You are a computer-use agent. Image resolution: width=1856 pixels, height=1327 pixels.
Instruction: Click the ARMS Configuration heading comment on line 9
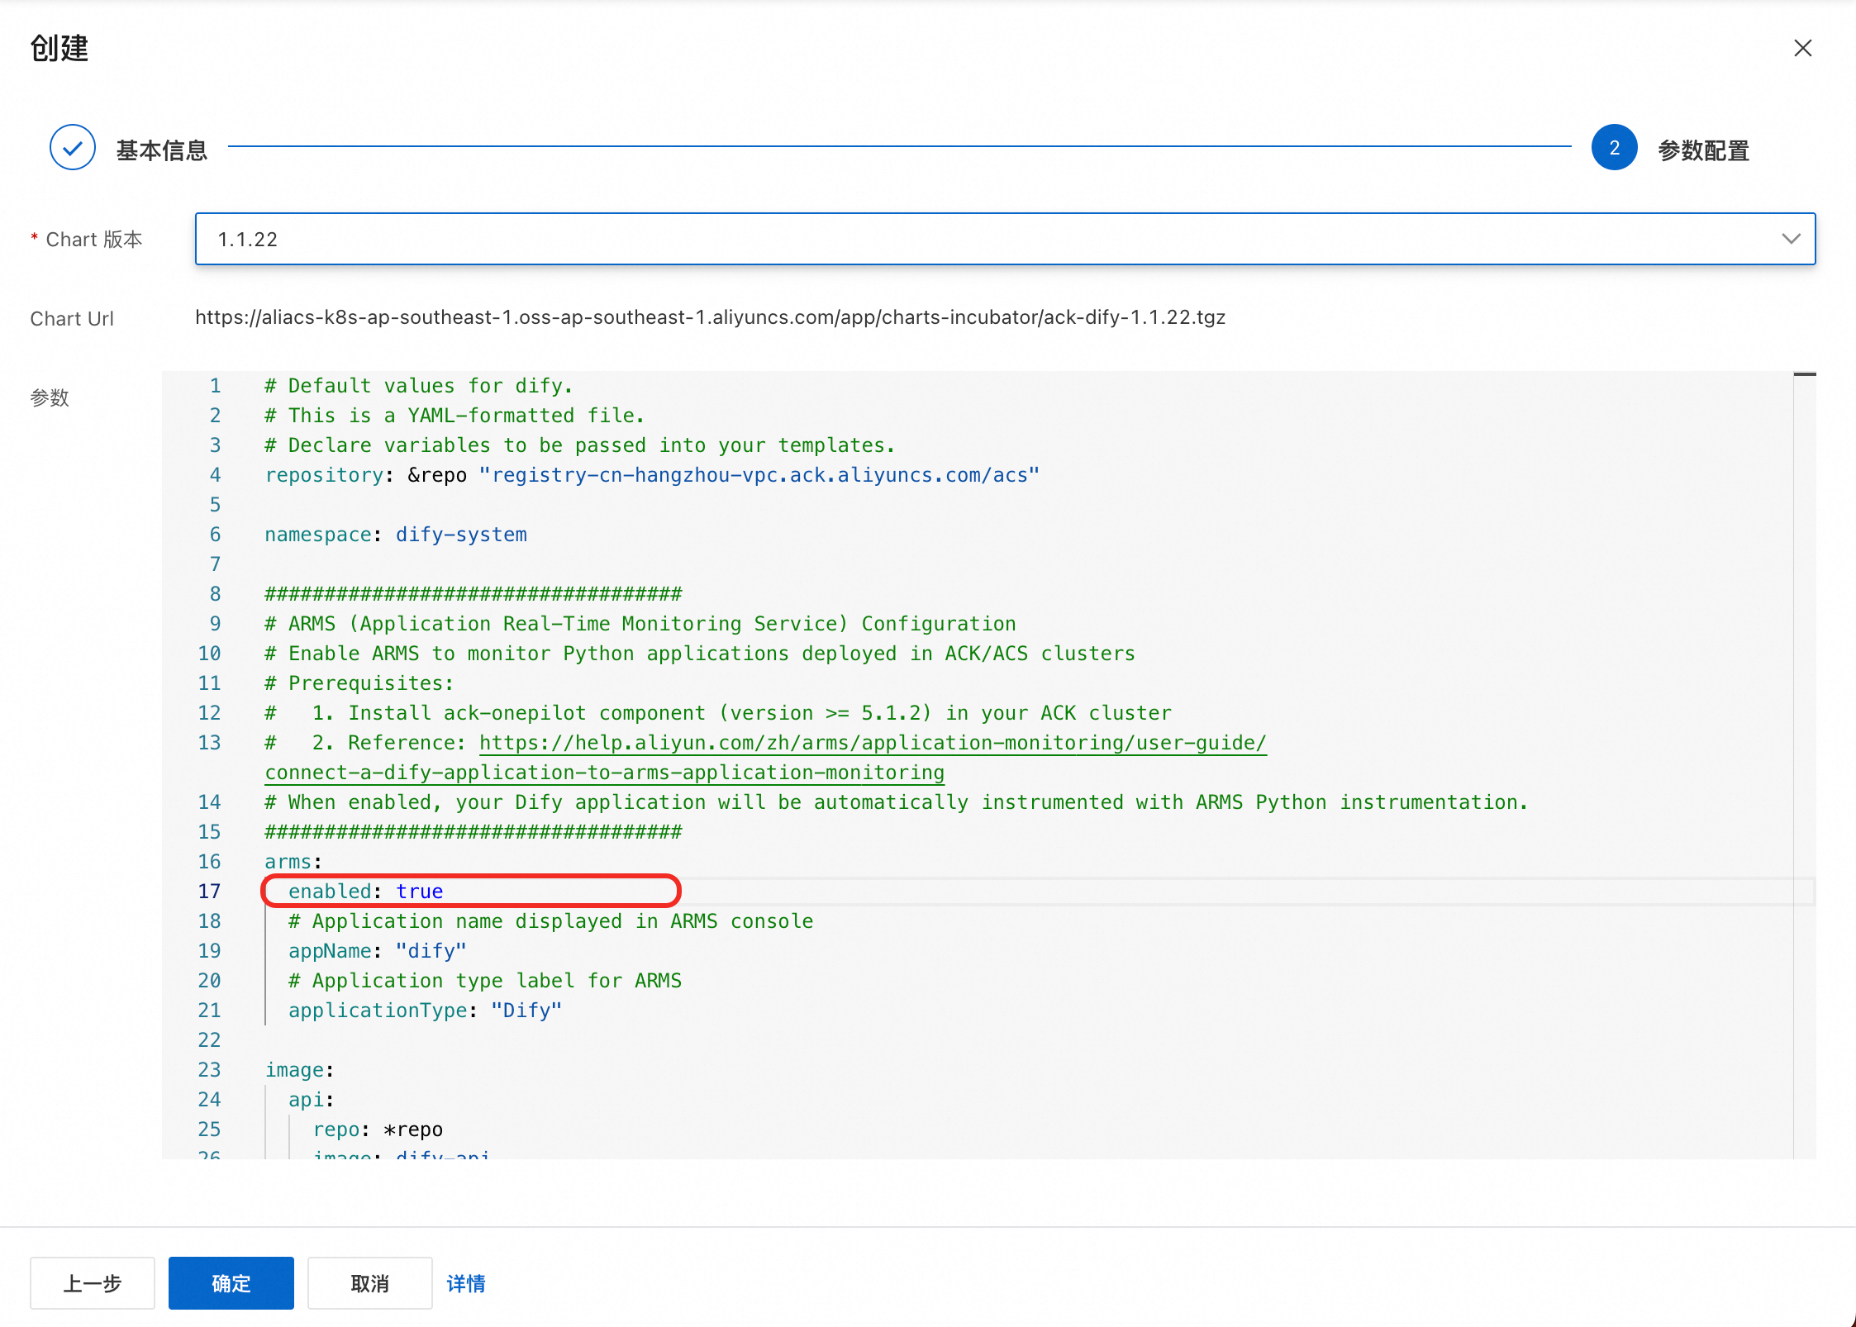coord(640,624)
